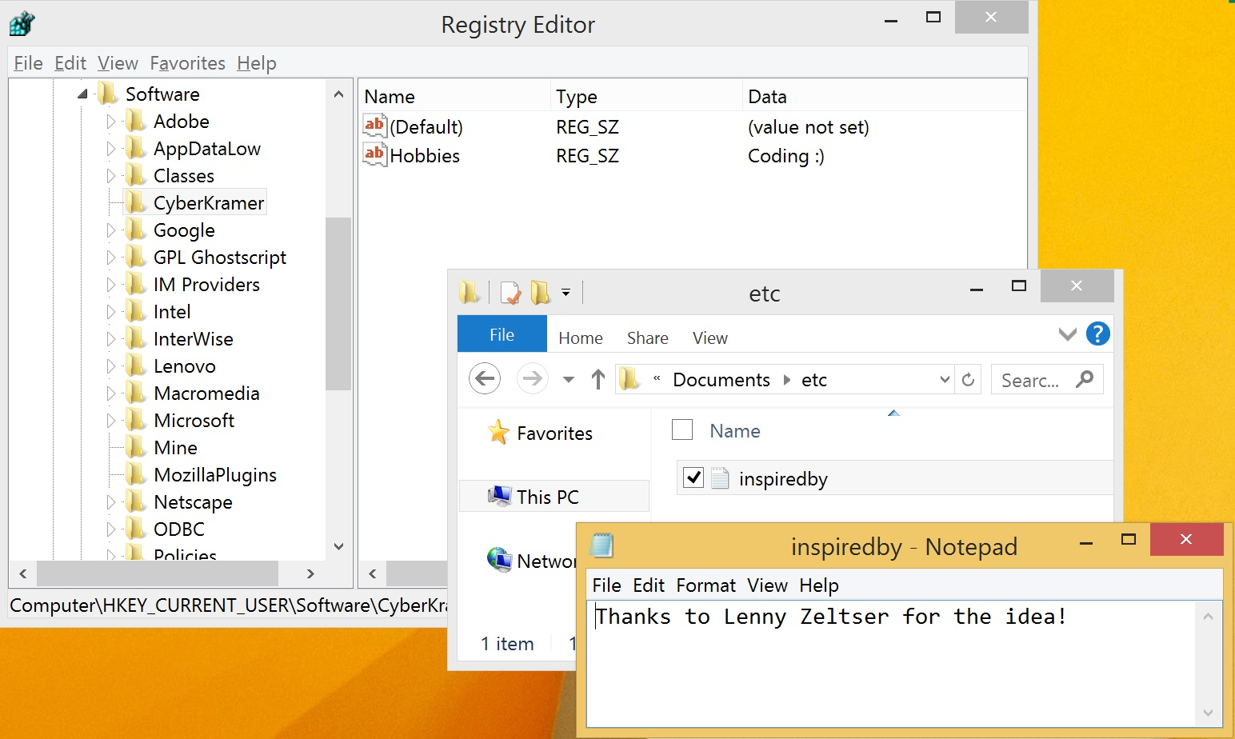
Task: Click the Favorites star icon
Action: coord(498,432)
